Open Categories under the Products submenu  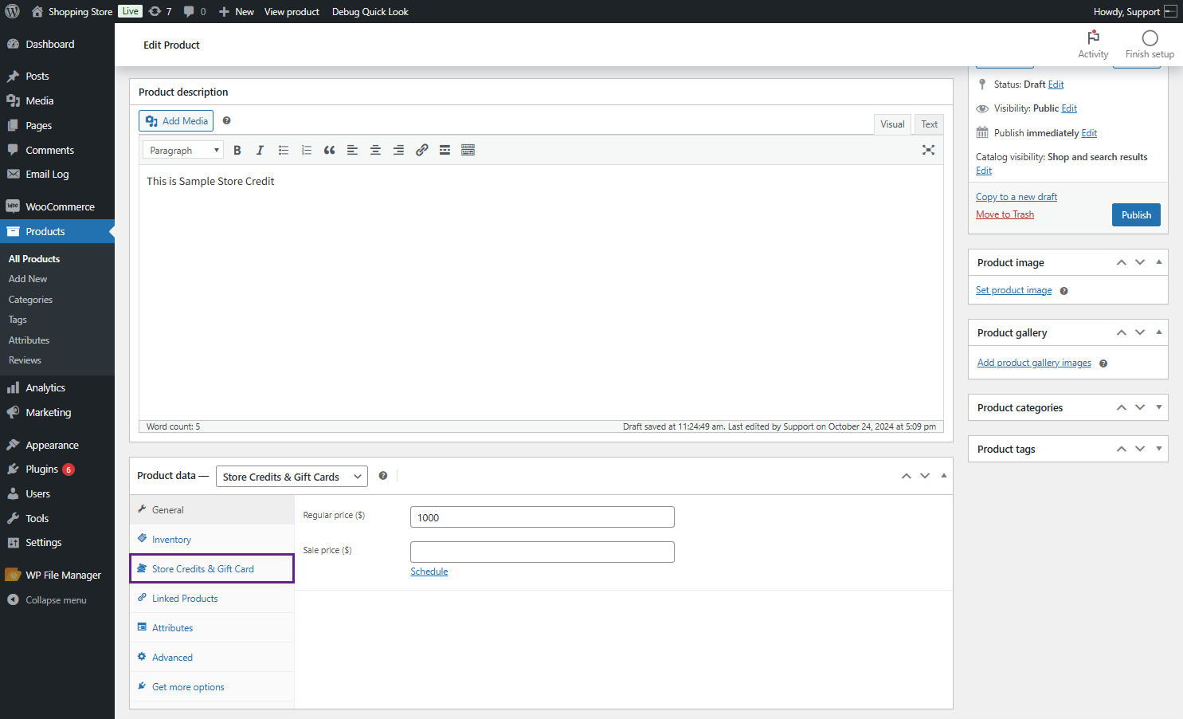point(30,300)
